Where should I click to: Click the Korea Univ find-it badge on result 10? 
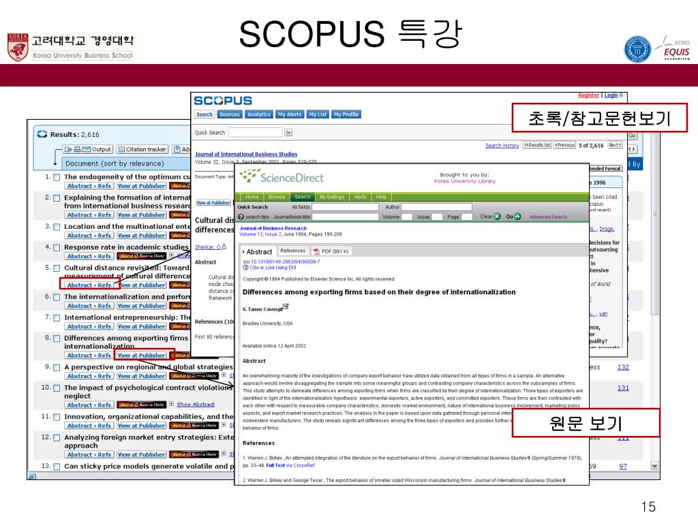coord(141,405)
